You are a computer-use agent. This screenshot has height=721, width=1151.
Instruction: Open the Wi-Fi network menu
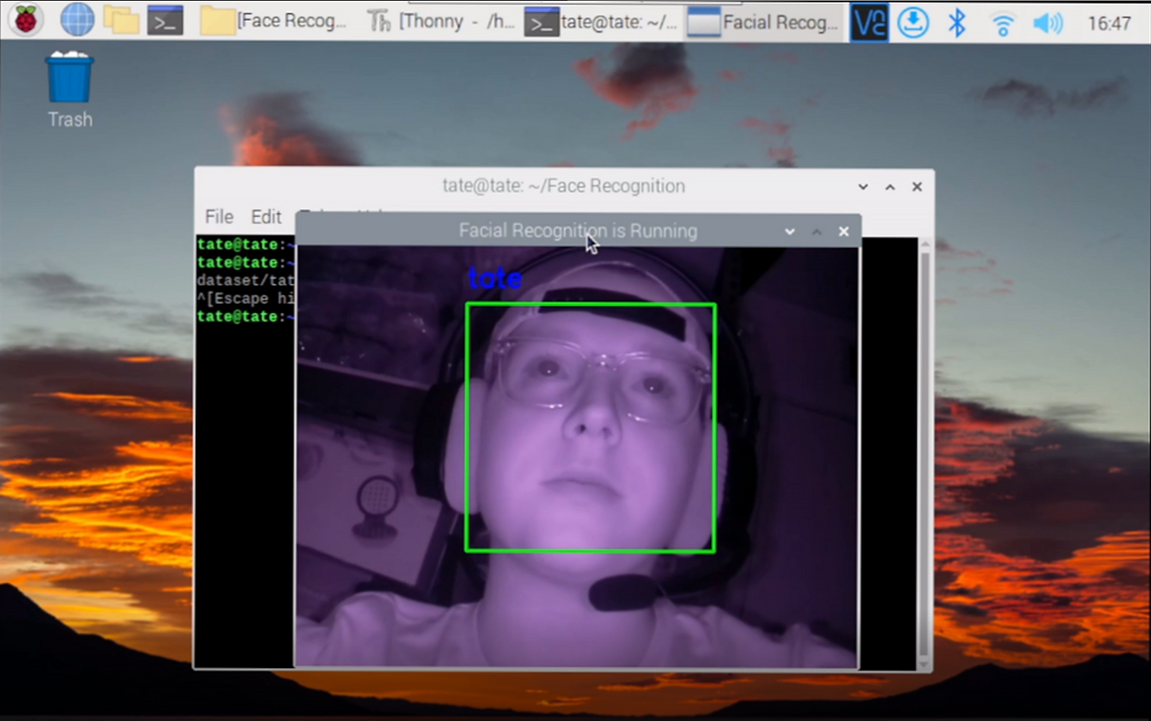point(1002,23)
